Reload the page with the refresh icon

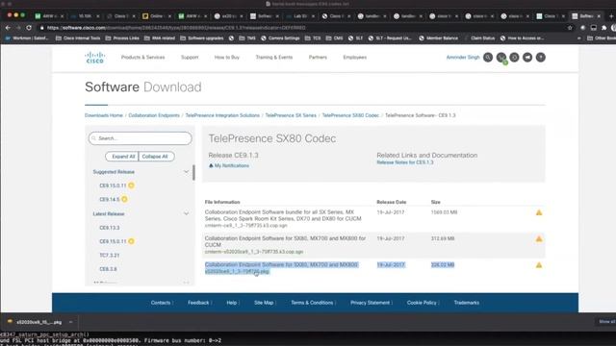pyautogui.click(x=29, y=28)
